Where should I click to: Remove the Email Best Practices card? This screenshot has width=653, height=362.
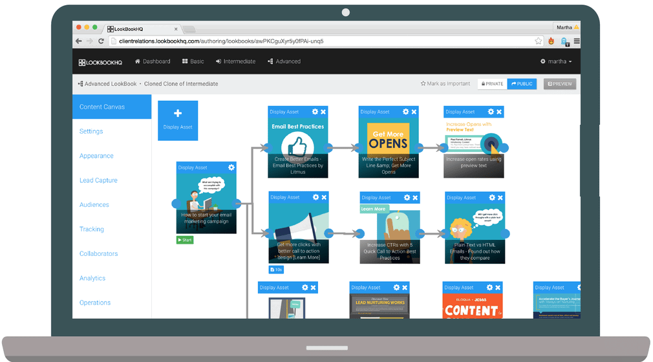pos(323,112)
